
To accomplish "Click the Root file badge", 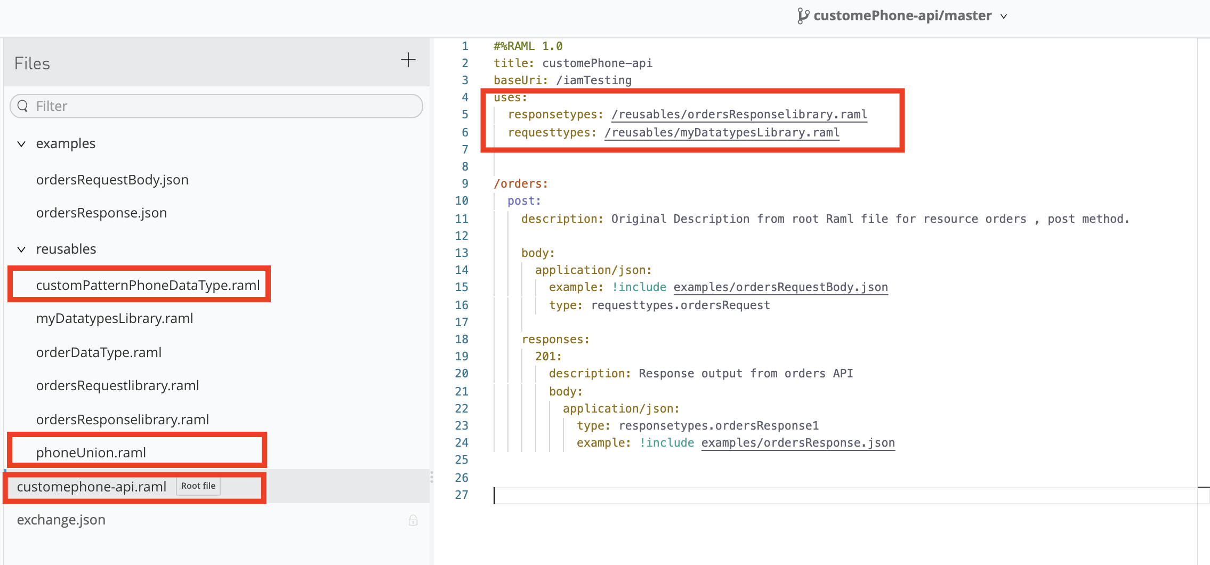I will click(x=198, y=486).
